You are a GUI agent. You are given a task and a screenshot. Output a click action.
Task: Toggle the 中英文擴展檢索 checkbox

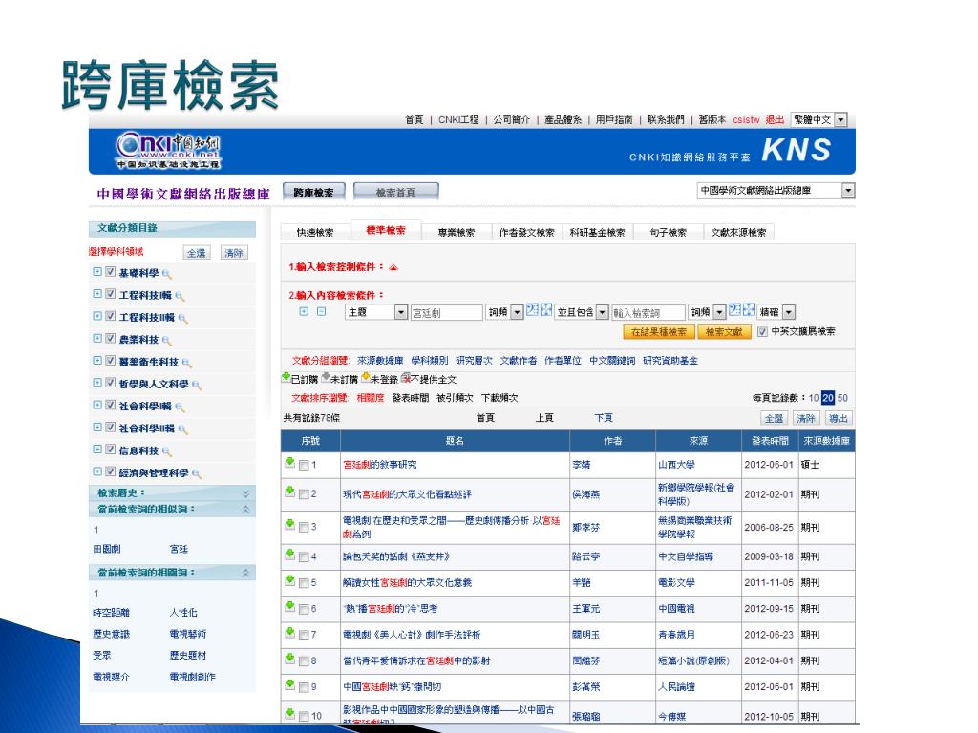(762, 331)
